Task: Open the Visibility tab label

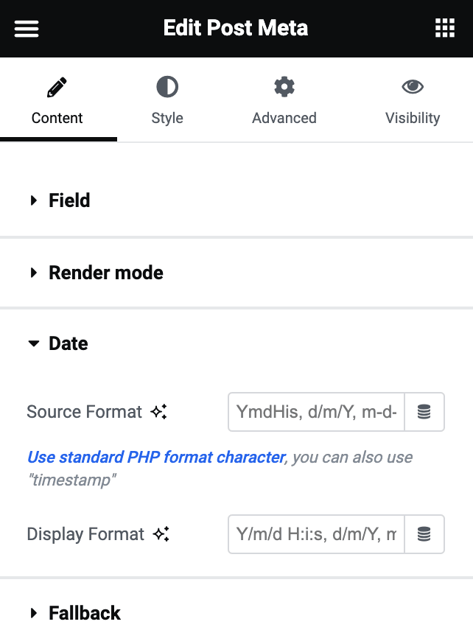Action: pyautogui.click(x=413, y=118)
